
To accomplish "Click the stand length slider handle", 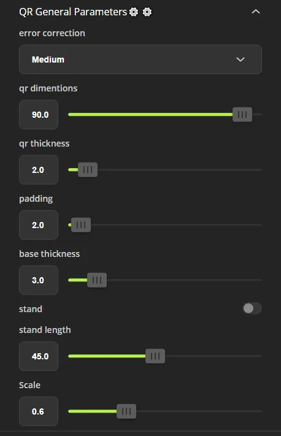I will point(155,356).
